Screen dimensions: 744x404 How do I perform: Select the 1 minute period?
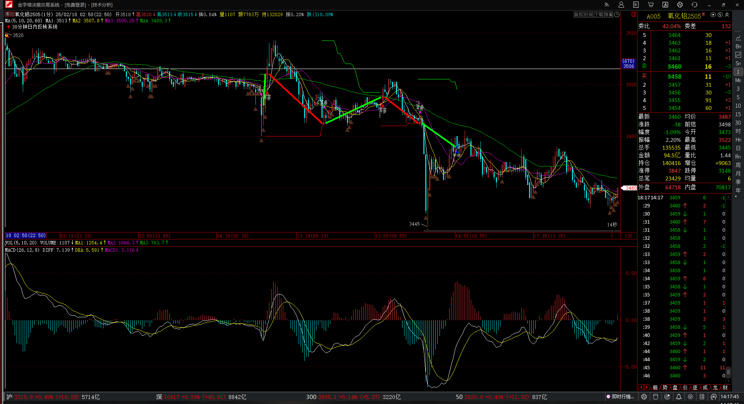pyautogui.click(x=738, y=72)
